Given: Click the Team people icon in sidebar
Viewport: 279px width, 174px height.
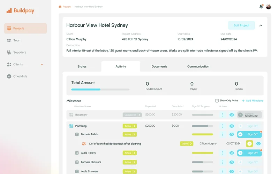Looking at the screenshot, I should click(x=9, y=40).
